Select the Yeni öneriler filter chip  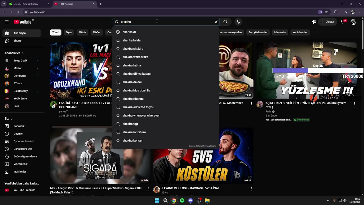click(x=300, y=32)
